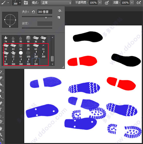Select the star brush preset labeled 74
The image size is (143, 144).
pyautogui.click(x=6, y=39)
